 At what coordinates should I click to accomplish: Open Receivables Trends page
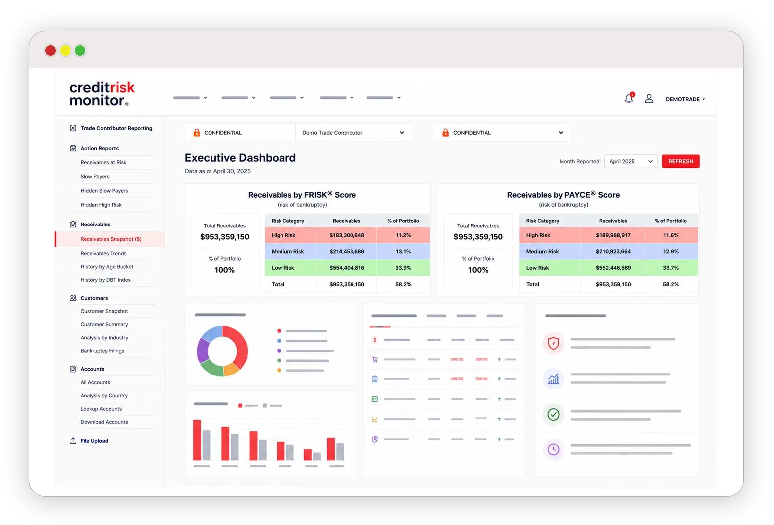click(x=103, y=253)
